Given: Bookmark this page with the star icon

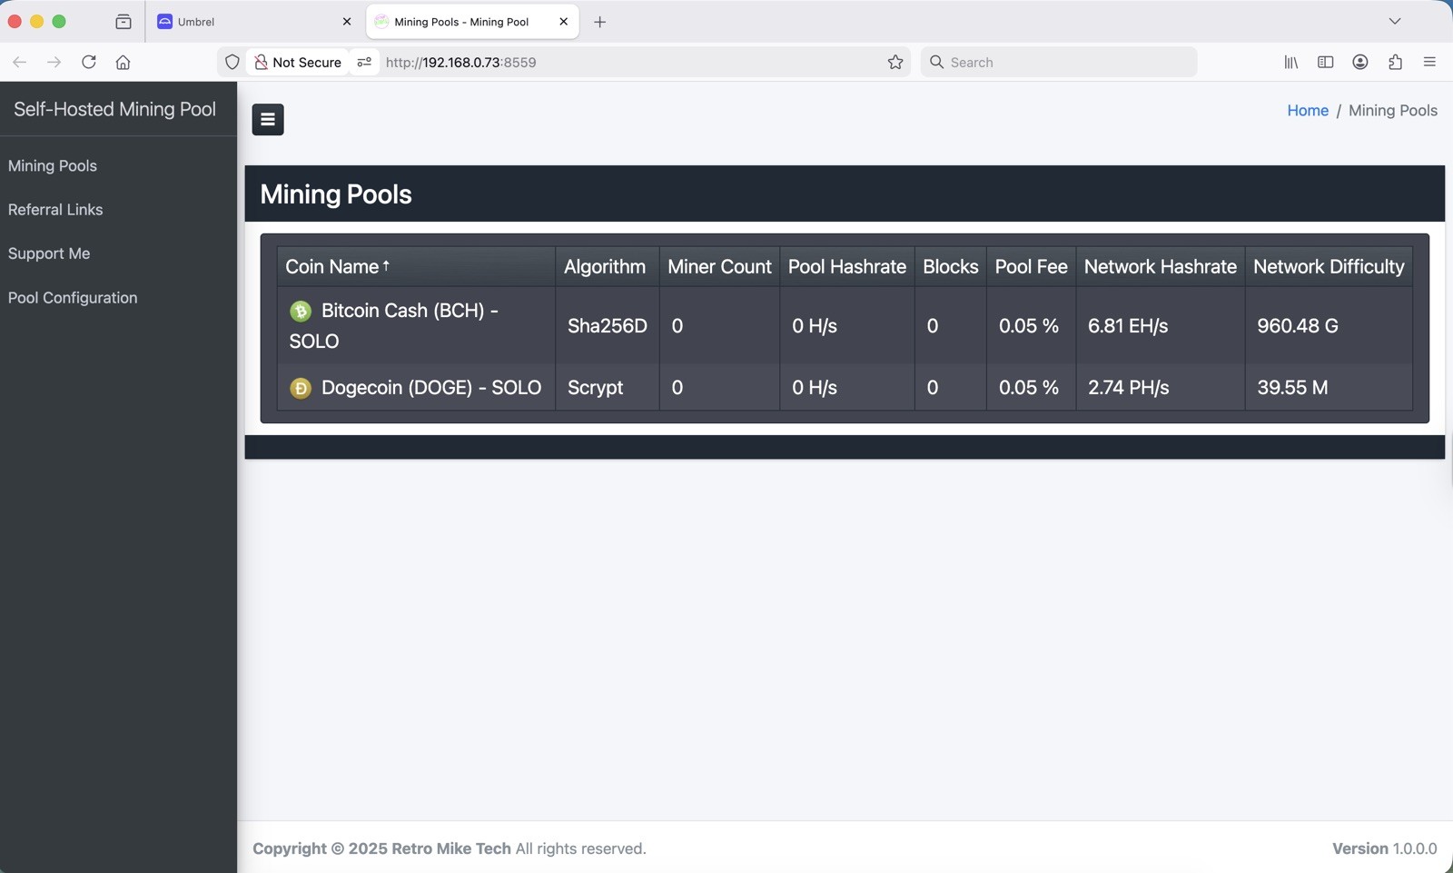Looking at the screenshot, I should [x=895, y=62].
